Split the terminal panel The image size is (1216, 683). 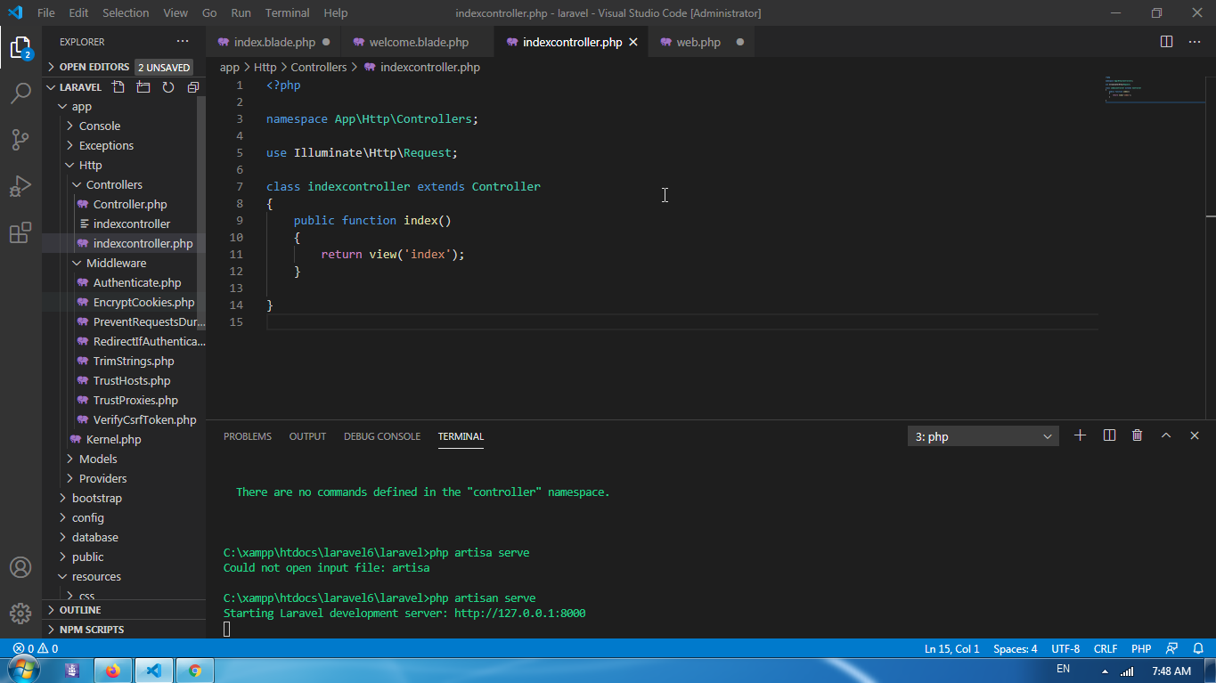pyautogui.click(x=1109, y=435)
